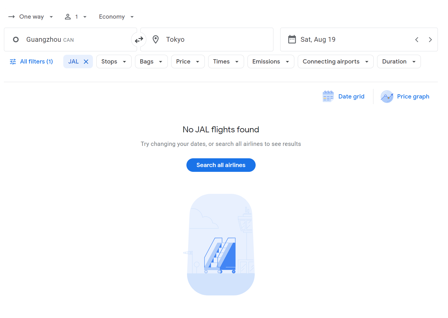This screenshot has height=318, width=448.
Task: Click the All filters sliders icon
Action: tap(13, 62)
